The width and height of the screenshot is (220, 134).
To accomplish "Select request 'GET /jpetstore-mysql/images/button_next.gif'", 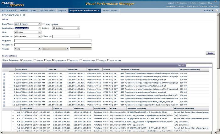I will [x=143, y=80].
